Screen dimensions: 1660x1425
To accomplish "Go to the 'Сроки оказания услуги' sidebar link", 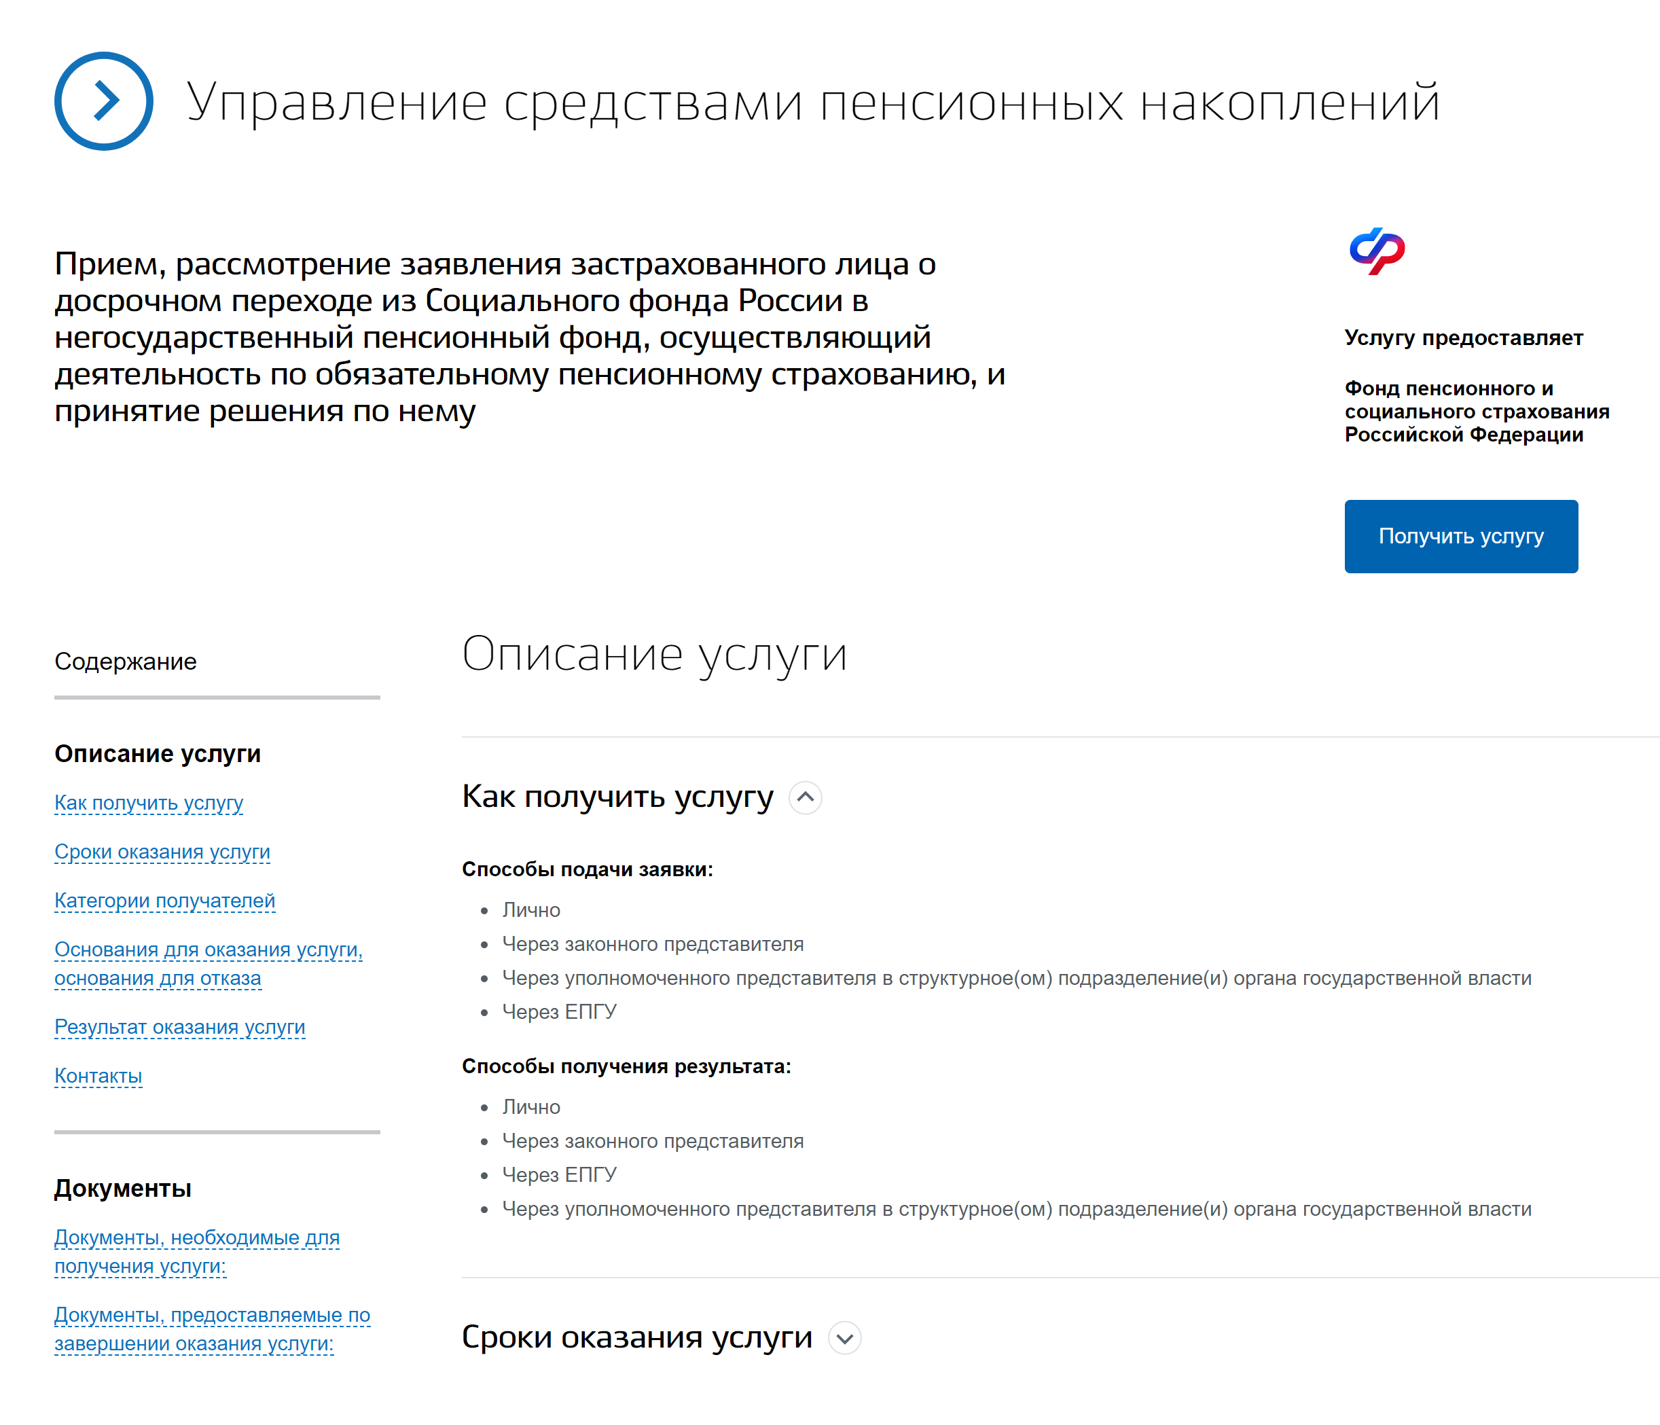I will [162, 852].
